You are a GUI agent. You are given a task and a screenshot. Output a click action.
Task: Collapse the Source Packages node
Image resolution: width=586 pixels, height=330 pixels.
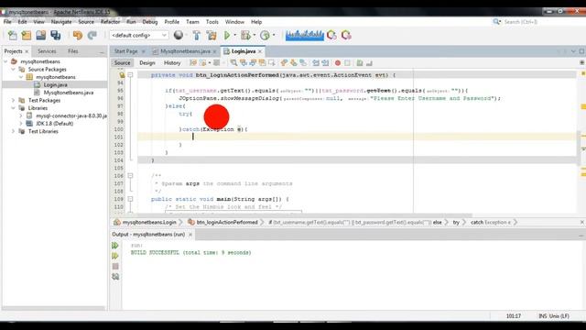click(x=13, y=70)
